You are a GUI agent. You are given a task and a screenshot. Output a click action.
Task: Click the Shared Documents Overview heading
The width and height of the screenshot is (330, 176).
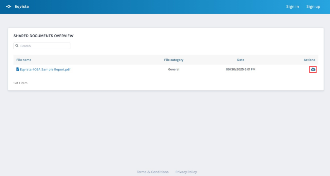(x=43, y=36)
